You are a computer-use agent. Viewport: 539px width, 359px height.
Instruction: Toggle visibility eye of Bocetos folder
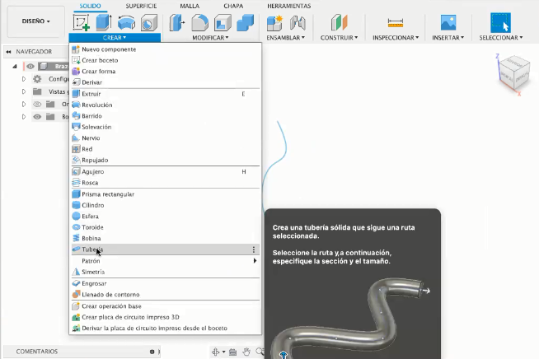(x=37, y=117)
